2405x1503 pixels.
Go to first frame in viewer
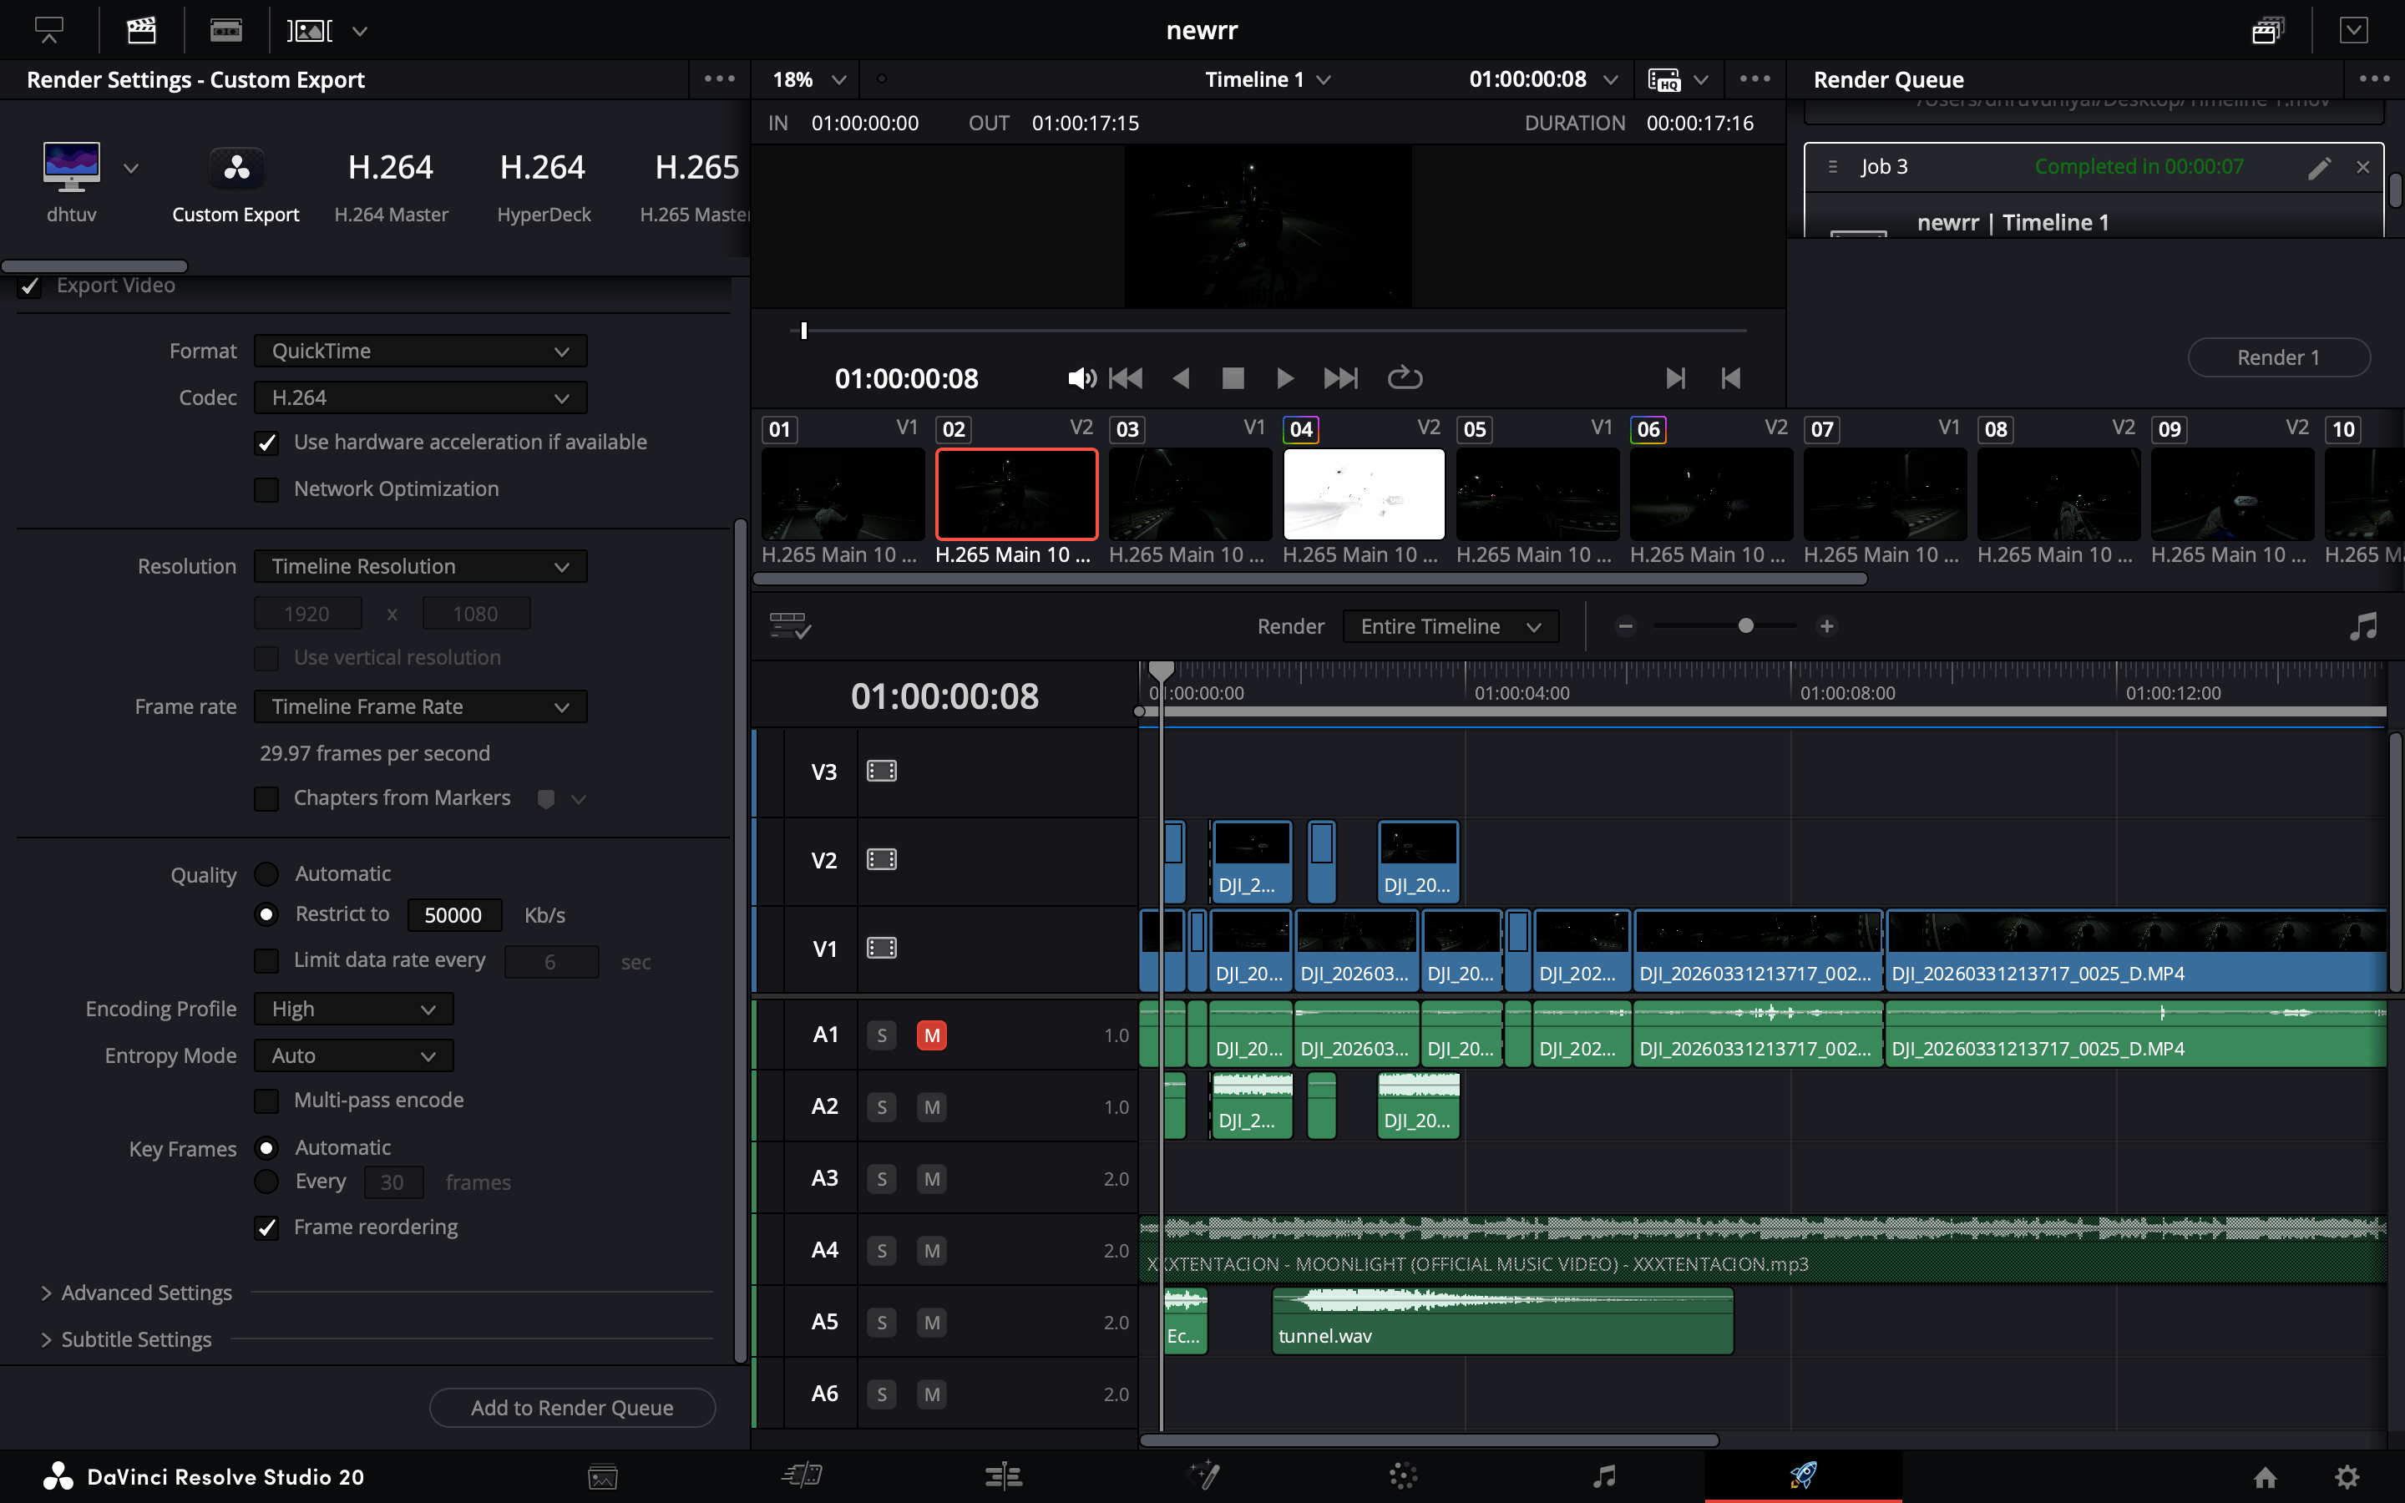point(1125,377)
